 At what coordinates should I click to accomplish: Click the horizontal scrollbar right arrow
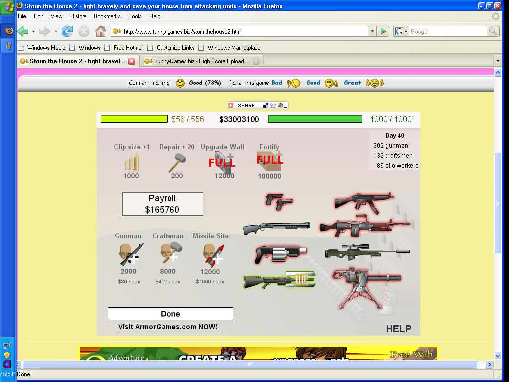coord(489,365)
